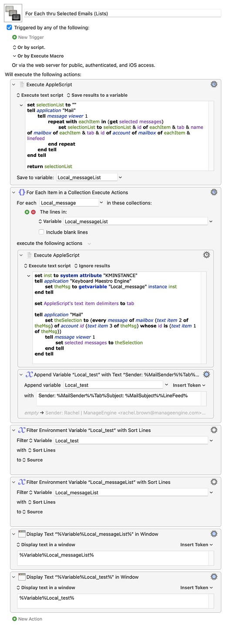Collapse the first Execute AppleScript action

tap(14, 85)
